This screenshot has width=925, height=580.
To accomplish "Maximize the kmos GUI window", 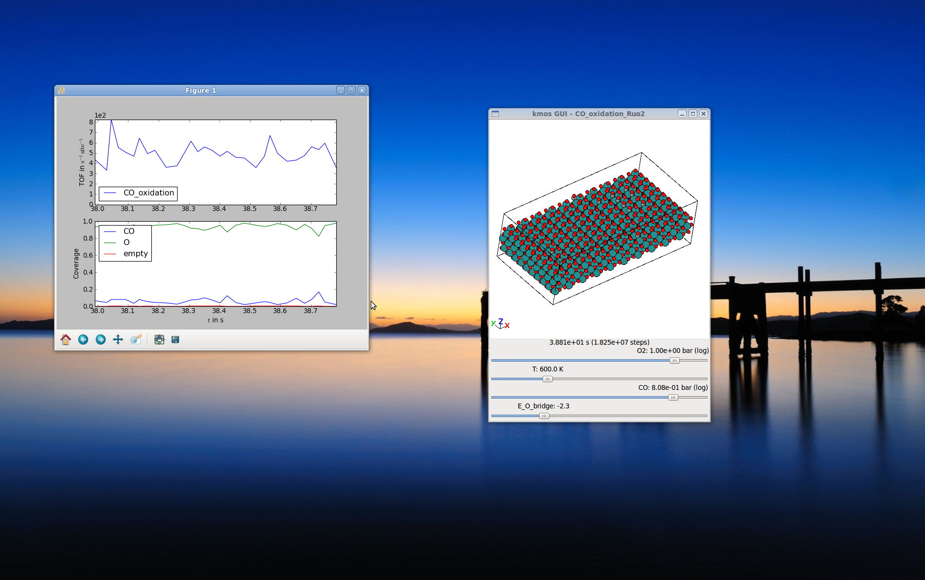I will point(693,114).
